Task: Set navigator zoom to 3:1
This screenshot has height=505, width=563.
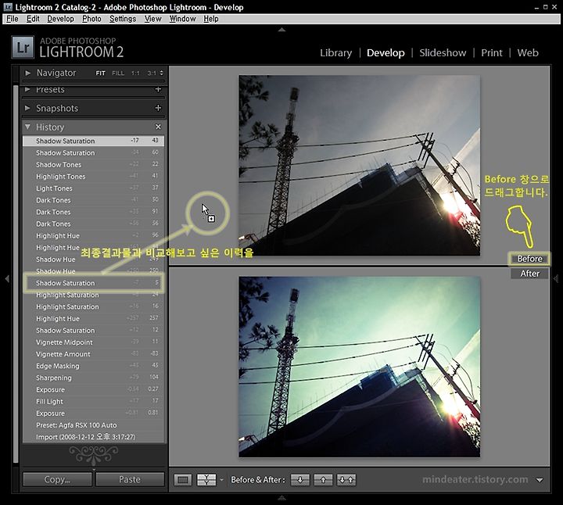Action: tap(152, 73)
